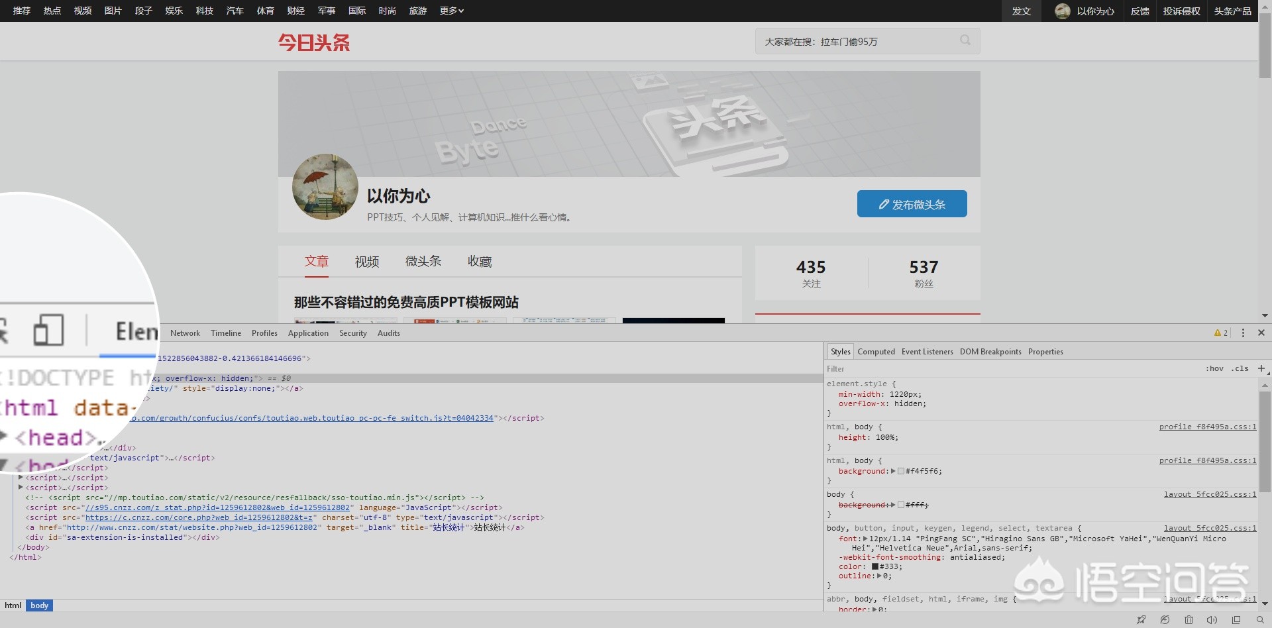The height and width of the screenshot is (628, 1272).
Task: Click the speaker icon in the bottom status bar
Action: (x=1212, y=620)
